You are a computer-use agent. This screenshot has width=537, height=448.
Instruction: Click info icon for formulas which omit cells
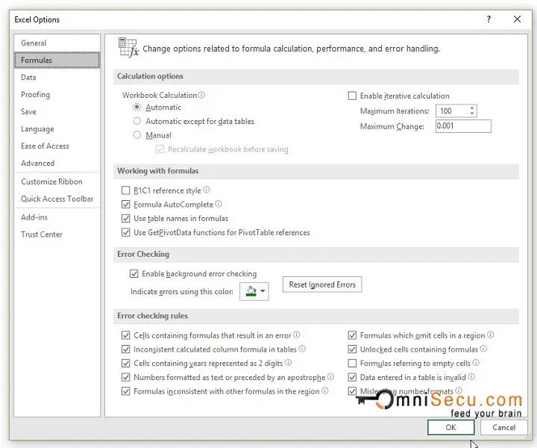click(x=491, y=335)
